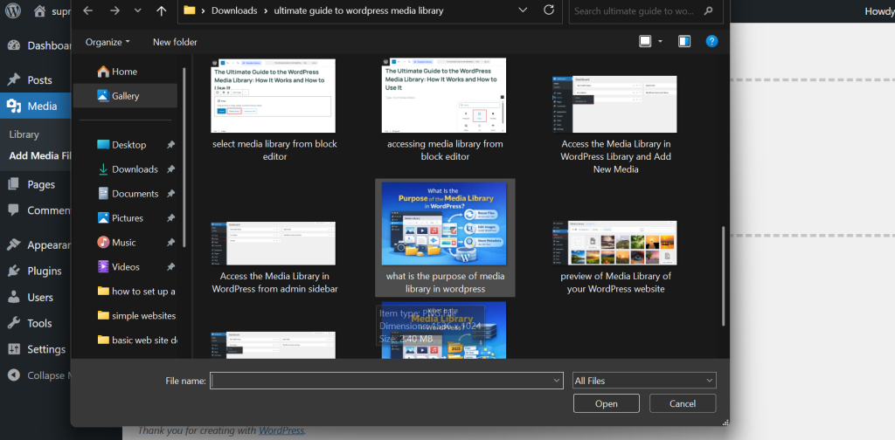Click navigation pane scrollbar
The width and height of the screenshot is (895, 440).
tap(184, 157)
